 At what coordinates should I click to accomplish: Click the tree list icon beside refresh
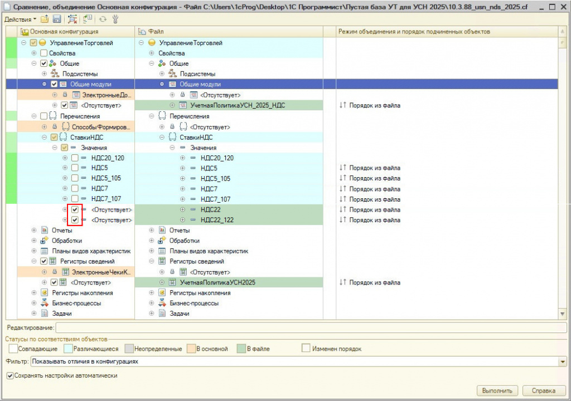[88, 19]
